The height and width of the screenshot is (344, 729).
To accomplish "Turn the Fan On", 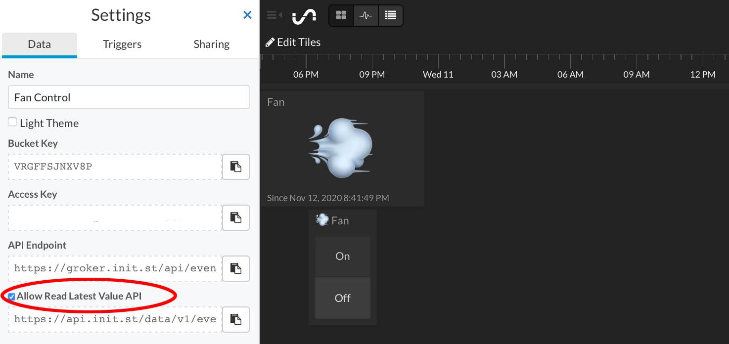I will (343, 256).
